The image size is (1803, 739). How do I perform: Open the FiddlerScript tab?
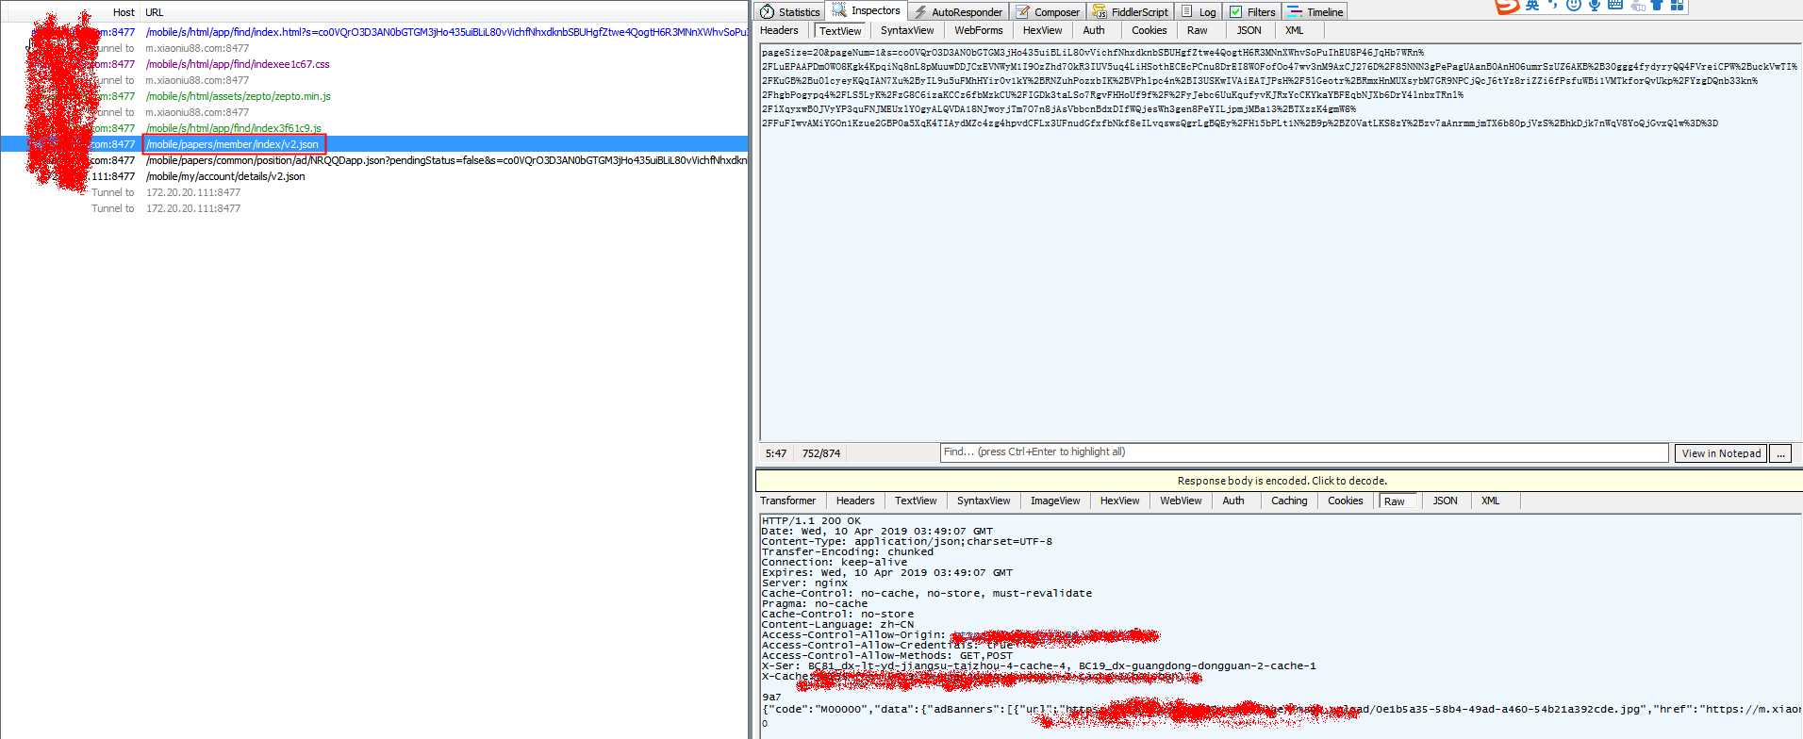(x=1131, y=12)
